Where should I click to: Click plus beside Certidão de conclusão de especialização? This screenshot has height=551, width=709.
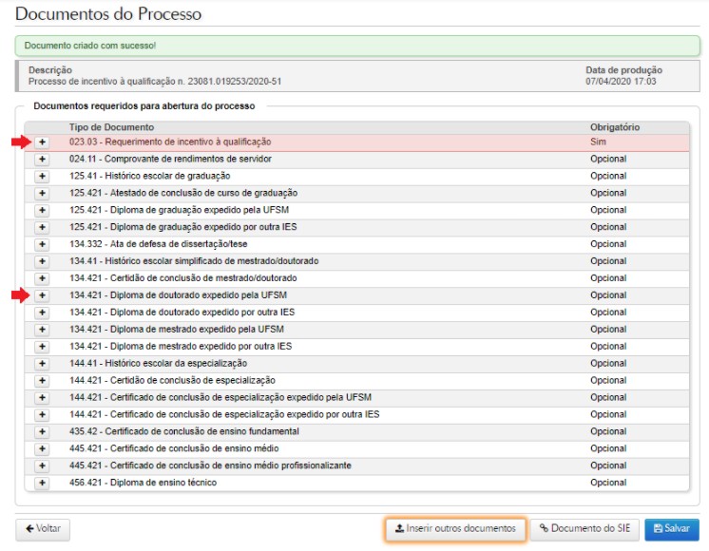42,381
